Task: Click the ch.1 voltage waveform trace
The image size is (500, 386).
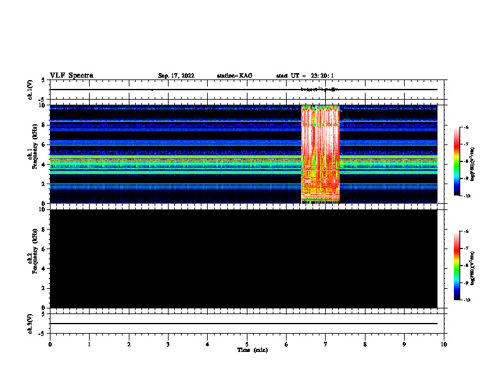Action: (243, 90)
